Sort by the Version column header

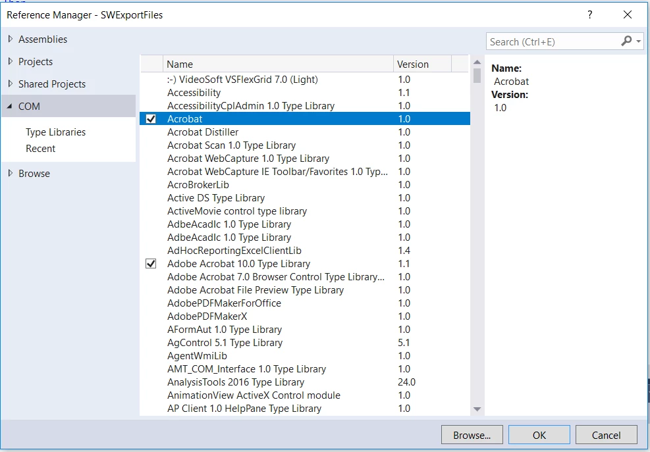coord(422,64)
